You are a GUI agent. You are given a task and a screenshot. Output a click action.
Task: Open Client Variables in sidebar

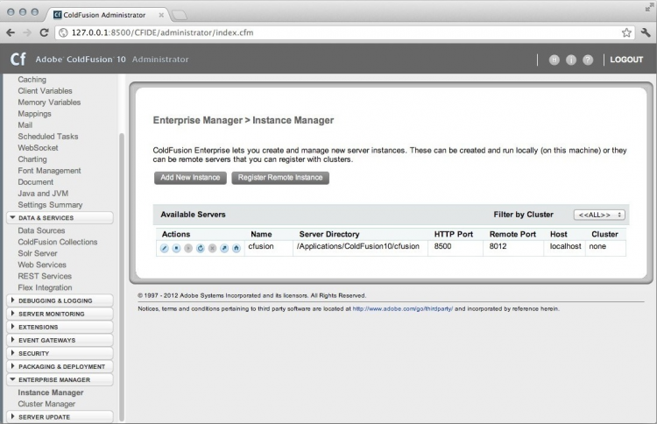(x=45, y=91)
